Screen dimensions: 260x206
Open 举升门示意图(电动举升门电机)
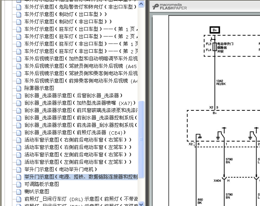coord(61,169)
